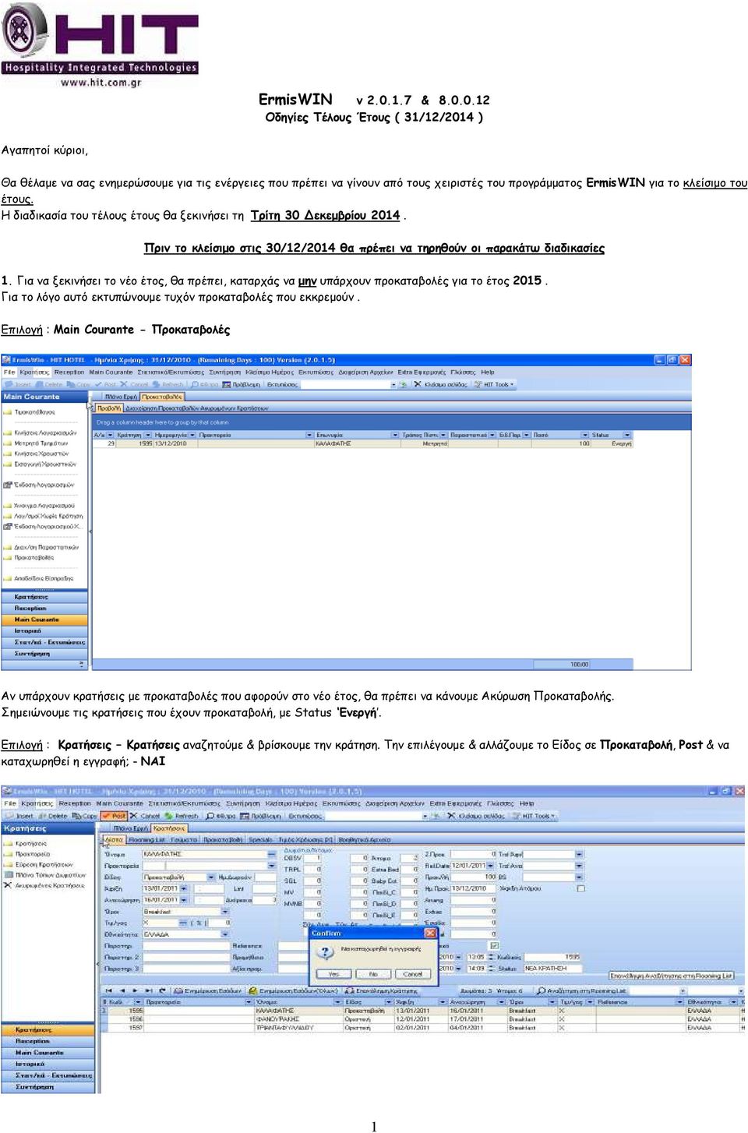This screenshot has height=1133, width=748.
Task: Click Cancel icon in first ErmisWin toolbar
Action: pos(134,384)
